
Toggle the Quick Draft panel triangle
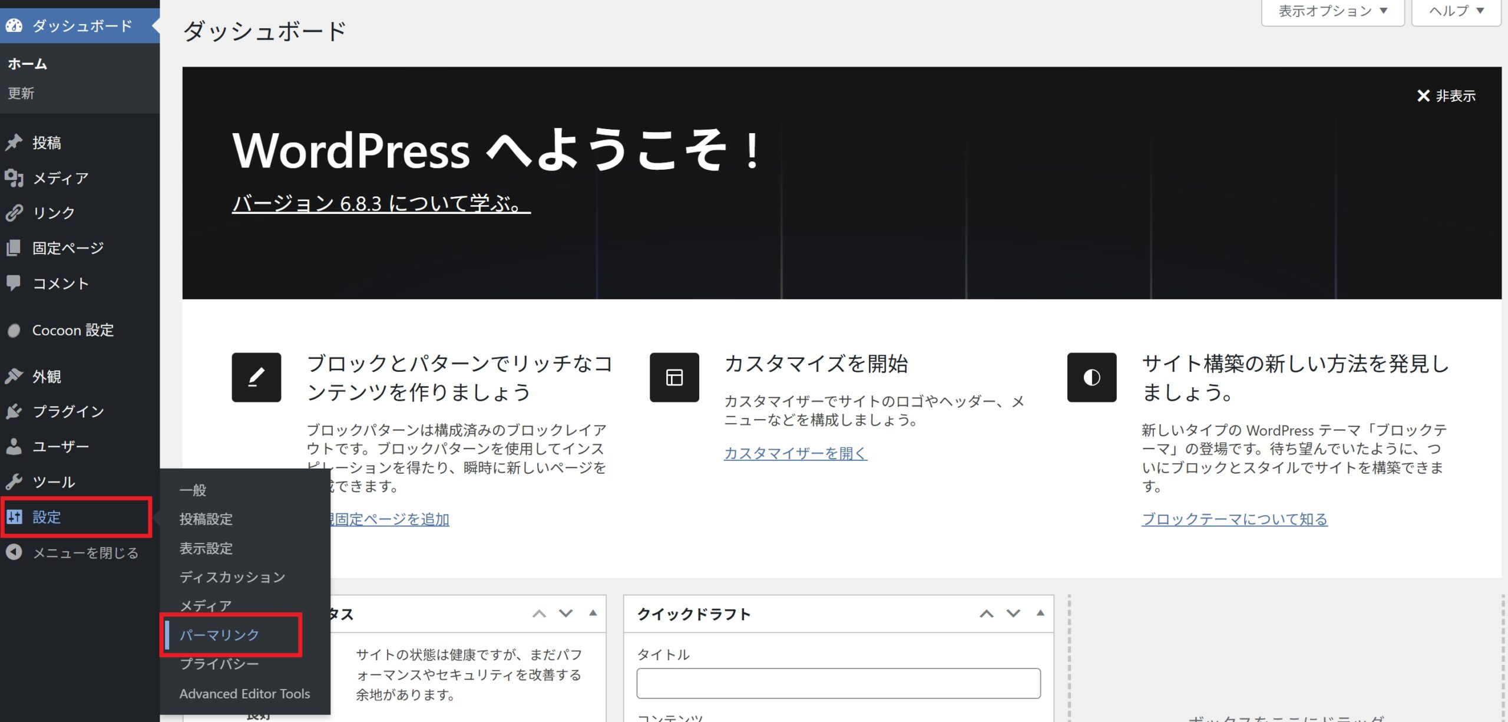tap(1040, 613)
